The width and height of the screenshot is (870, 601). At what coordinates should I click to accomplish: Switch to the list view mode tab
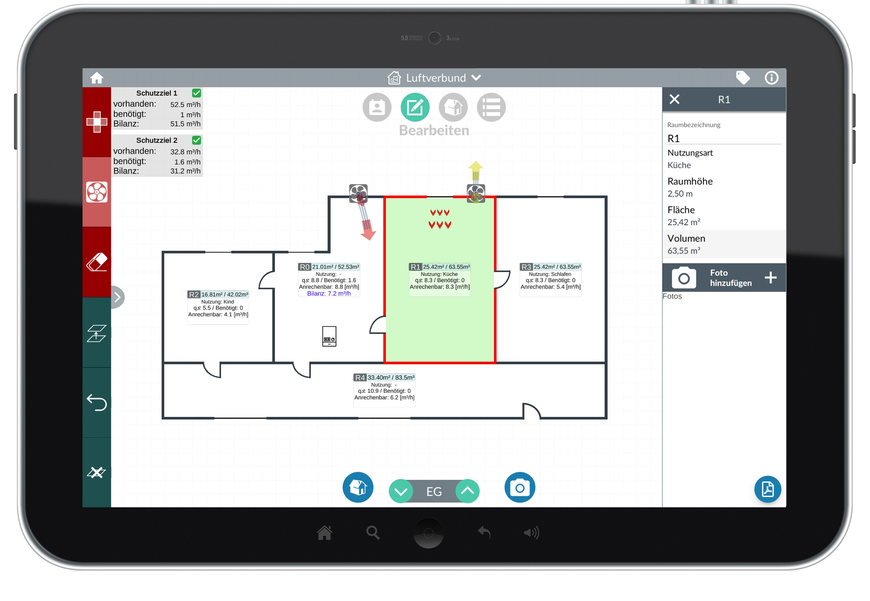[x=491, y=107]
